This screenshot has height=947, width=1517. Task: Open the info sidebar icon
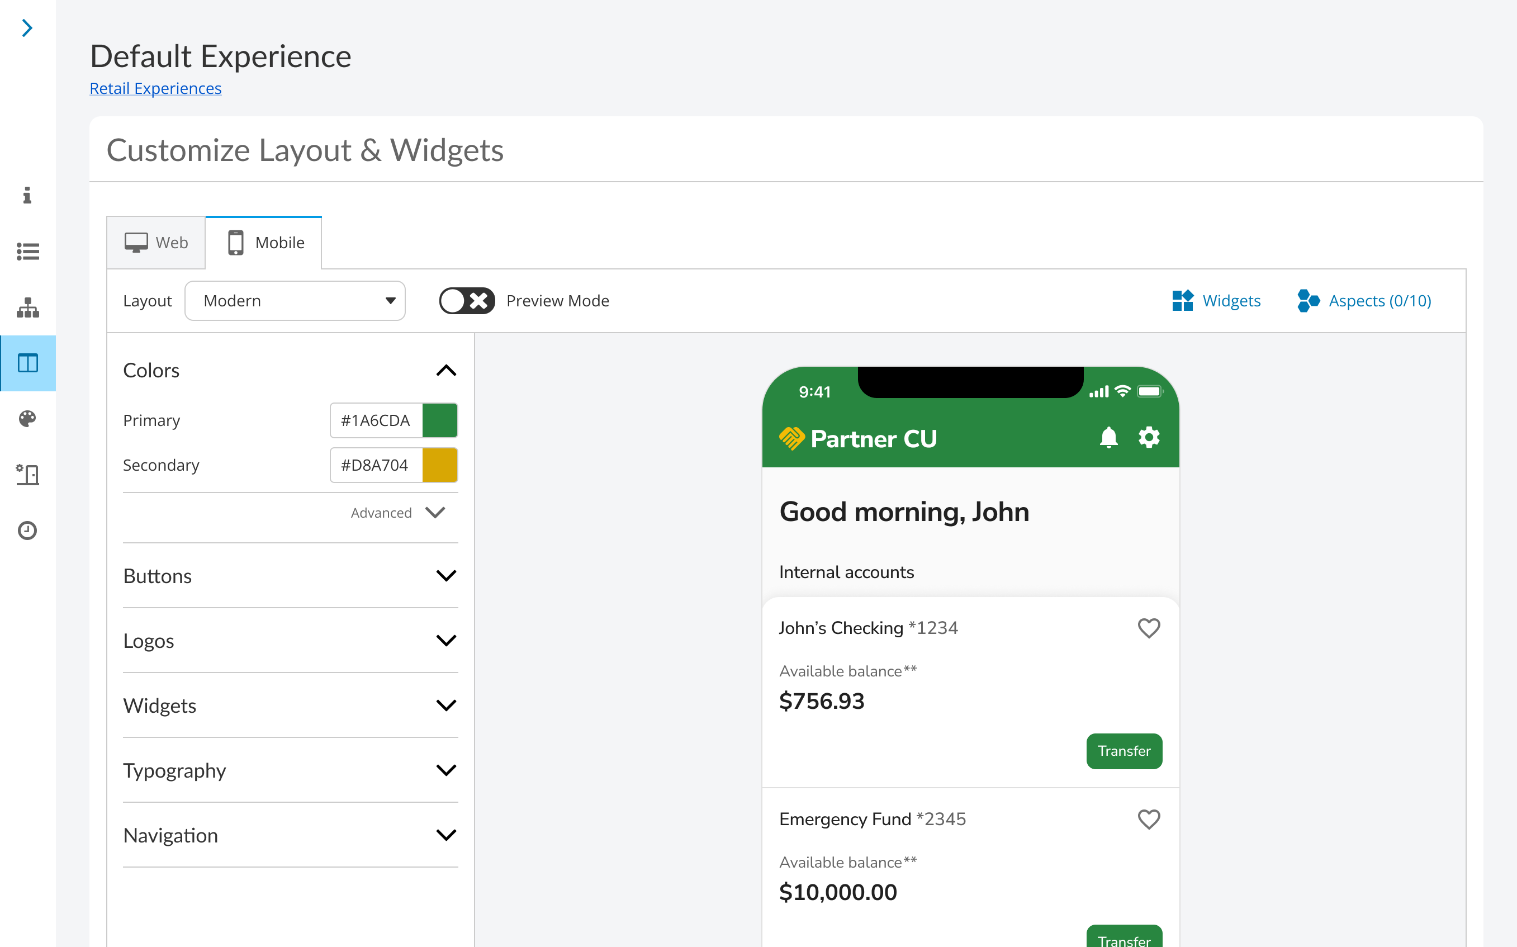tap(27, 196)
